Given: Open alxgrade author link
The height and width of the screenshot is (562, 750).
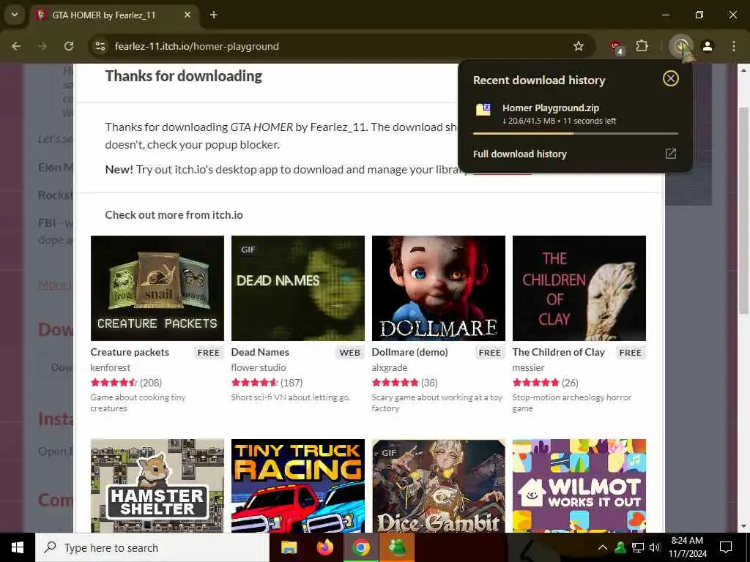Looking at the screenshot, I should coord(390,367).
